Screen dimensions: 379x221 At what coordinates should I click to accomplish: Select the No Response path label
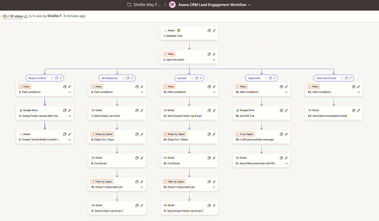110,78
